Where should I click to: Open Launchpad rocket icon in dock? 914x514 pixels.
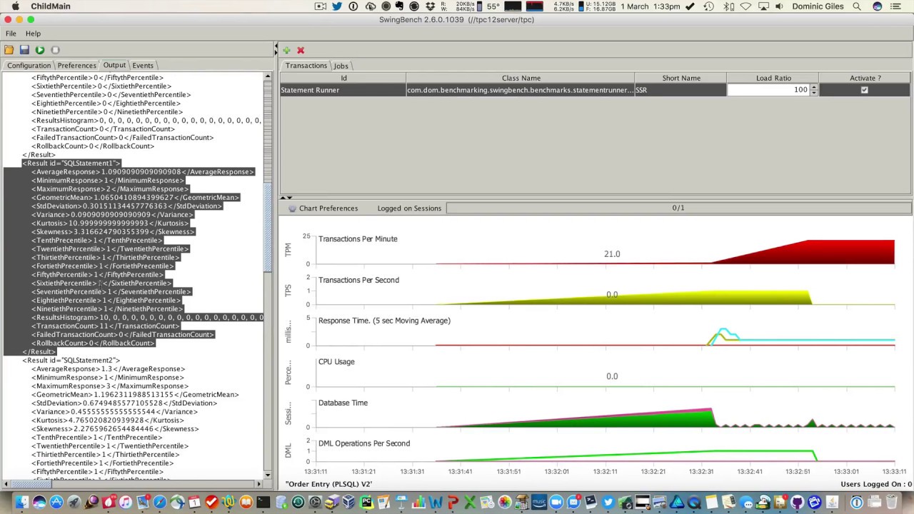[74, 502]
